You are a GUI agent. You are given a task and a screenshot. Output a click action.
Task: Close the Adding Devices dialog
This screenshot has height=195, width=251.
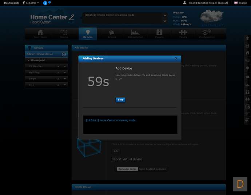176,58
